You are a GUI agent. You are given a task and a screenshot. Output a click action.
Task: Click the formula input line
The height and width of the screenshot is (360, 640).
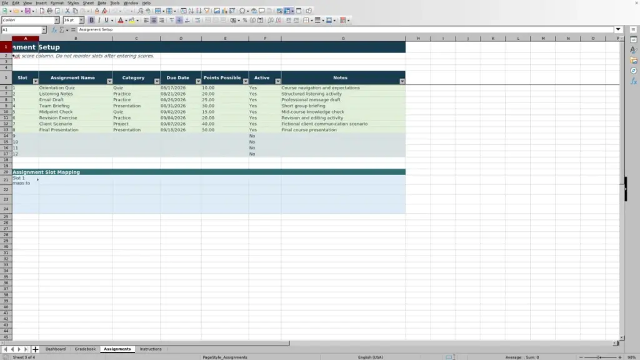[345, 29]
